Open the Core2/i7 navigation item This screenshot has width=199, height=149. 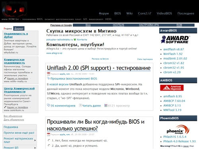pos(144,14)
